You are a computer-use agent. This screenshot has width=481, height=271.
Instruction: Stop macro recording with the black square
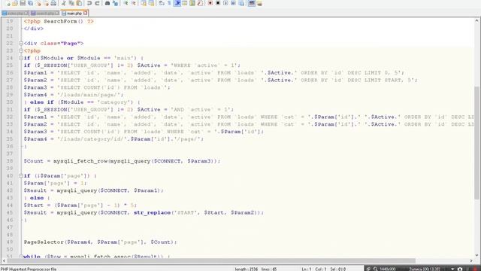click(x=218, y=3)
